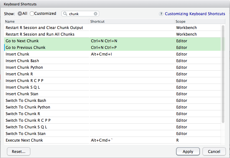230x158 pixels.
Task: Select the All radio button
Action: [20, 14]
